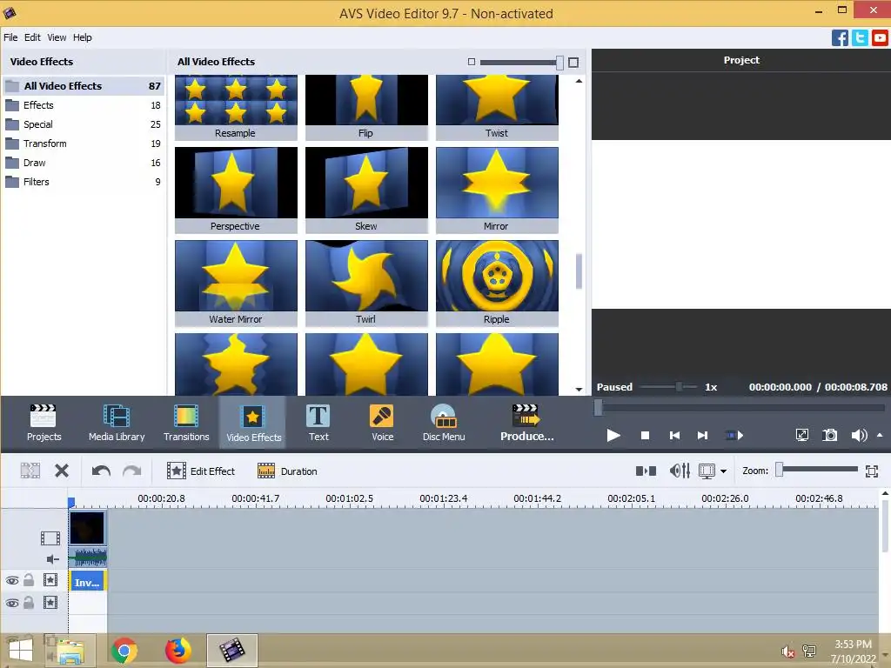The image size is (891, 668).
Task: Click the preview seek bar
Action: click(x=740, y=407)
